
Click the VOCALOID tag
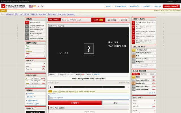click(9, 14)
